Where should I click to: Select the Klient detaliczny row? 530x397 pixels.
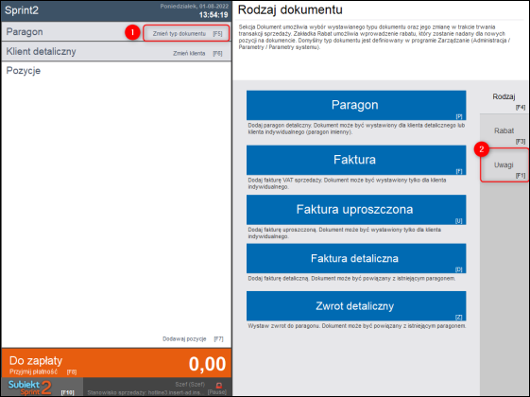(116, 51)
